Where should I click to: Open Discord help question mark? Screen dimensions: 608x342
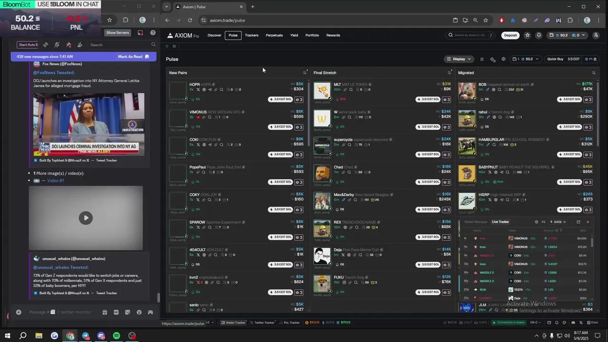pyautogui.click(x=153, y=33)
